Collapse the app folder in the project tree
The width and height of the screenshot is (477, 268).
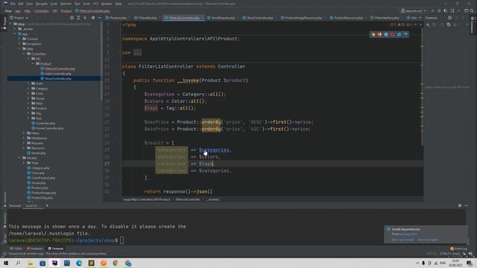click(x=15, y=33)
